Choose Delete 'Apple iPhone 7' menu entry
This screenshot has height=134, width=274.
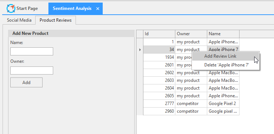[x=226, y=65]
